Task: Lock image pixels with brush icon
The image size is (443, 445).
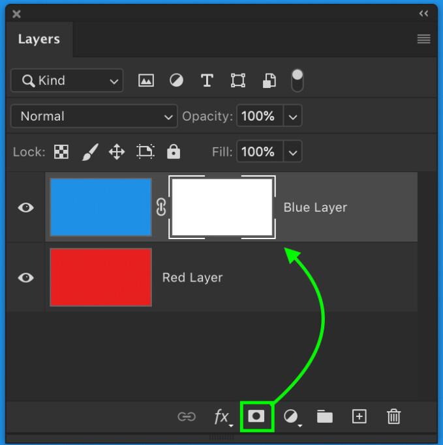Action: (x=90, y=152)
